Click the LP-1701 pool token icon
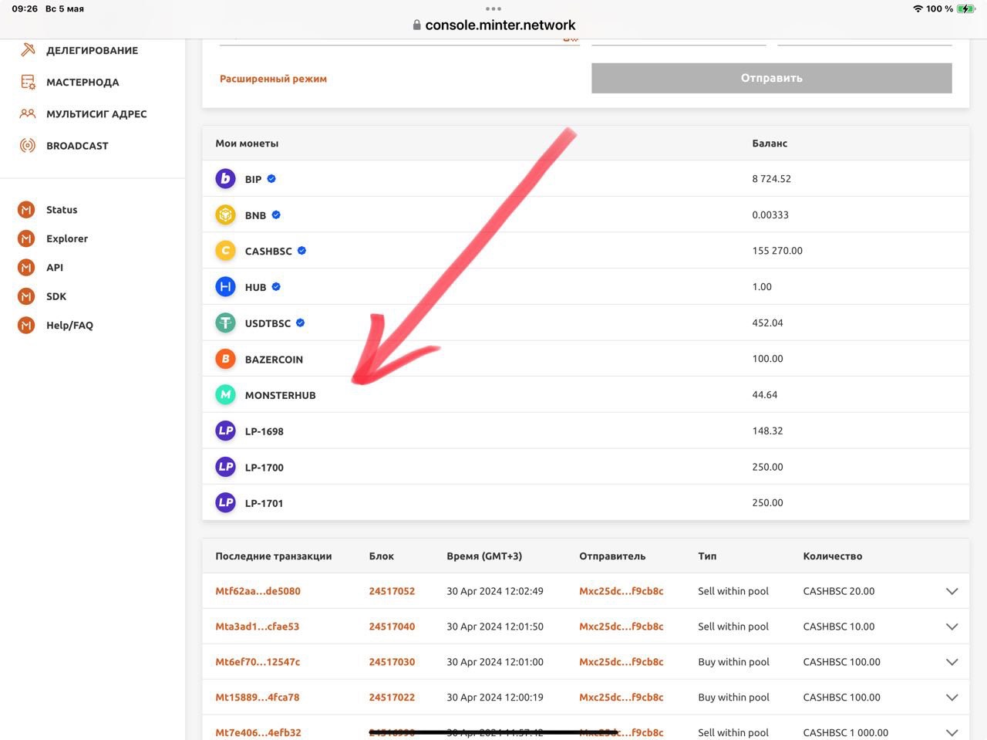Image resolution: width=987 pixels, height=740 pixels. pos(225,502)
